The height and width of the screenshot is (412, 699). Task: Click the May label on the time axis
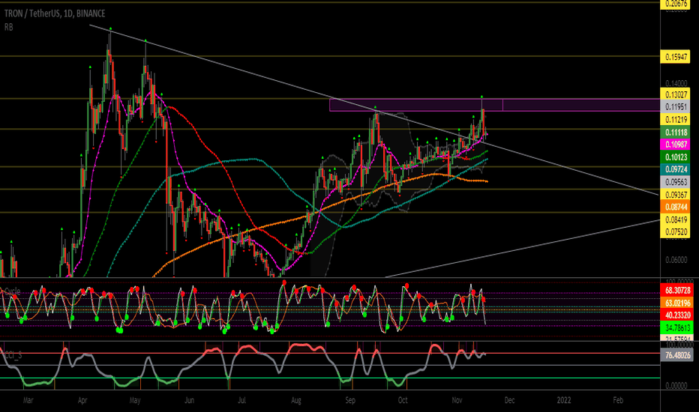point(135,400)
